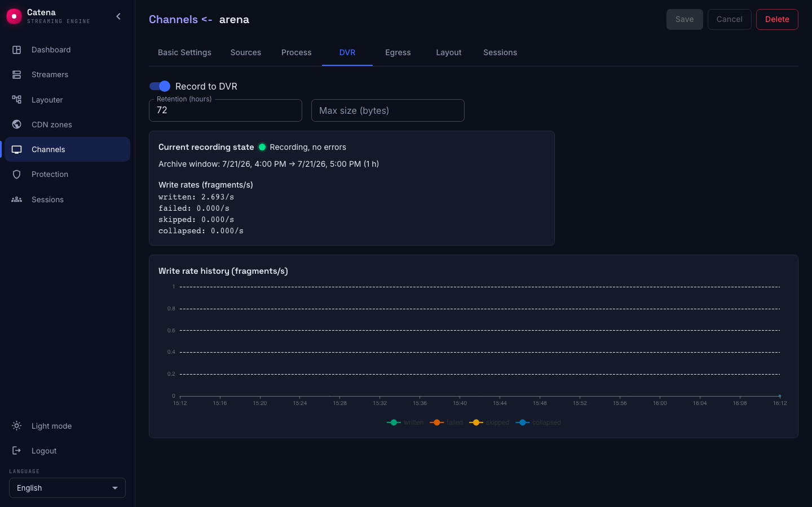
Task: Click the Channels monitor icon
Action: (x=17, y=149)
